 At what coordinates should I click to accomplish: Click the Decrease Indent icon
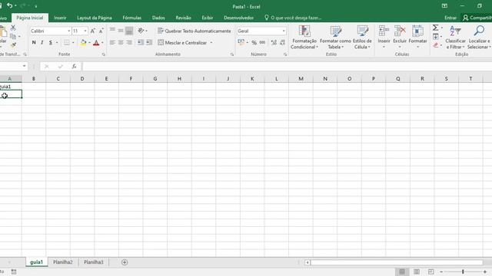141,43
